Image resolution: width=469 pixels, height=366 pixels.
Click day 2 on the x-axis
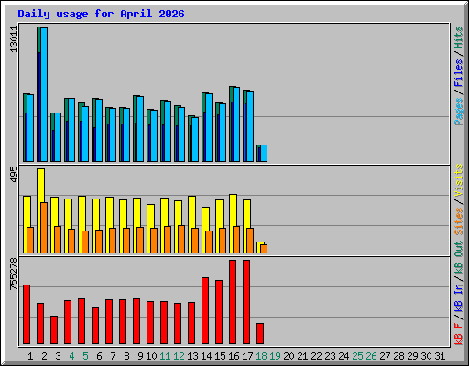[44, 356]
